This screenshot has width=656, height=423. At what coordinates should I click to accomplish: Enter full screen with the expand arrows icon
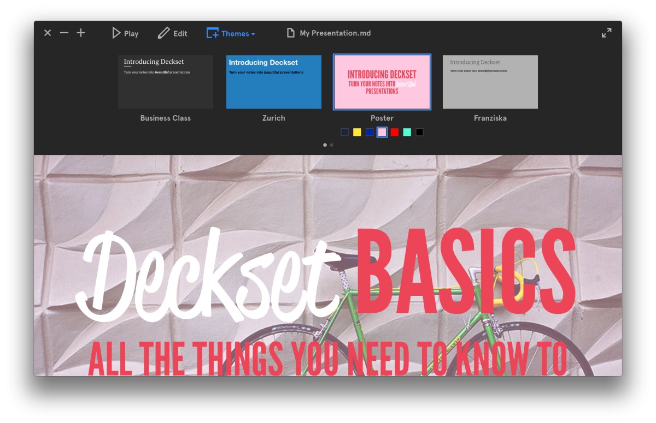coord(606,33)
